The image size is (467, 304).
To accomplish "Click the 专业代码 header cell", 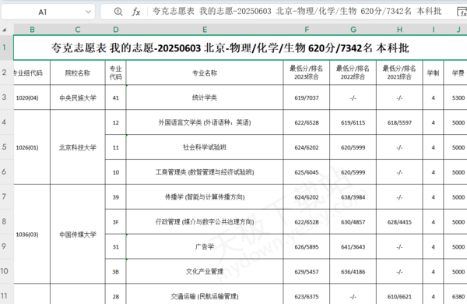I will pyautogui.click(x=116, y=72).
